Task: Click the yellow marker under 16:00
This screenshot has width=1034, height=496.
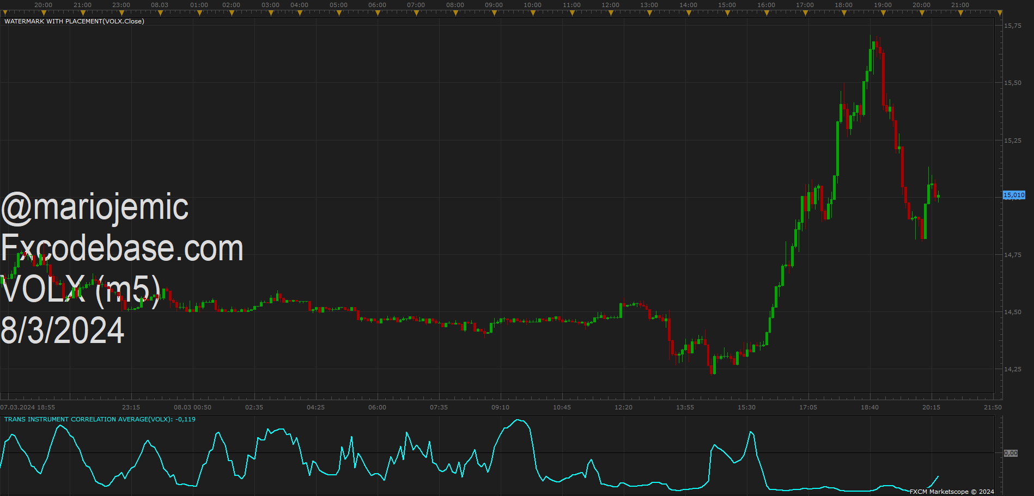Action: tap(767, 13)
